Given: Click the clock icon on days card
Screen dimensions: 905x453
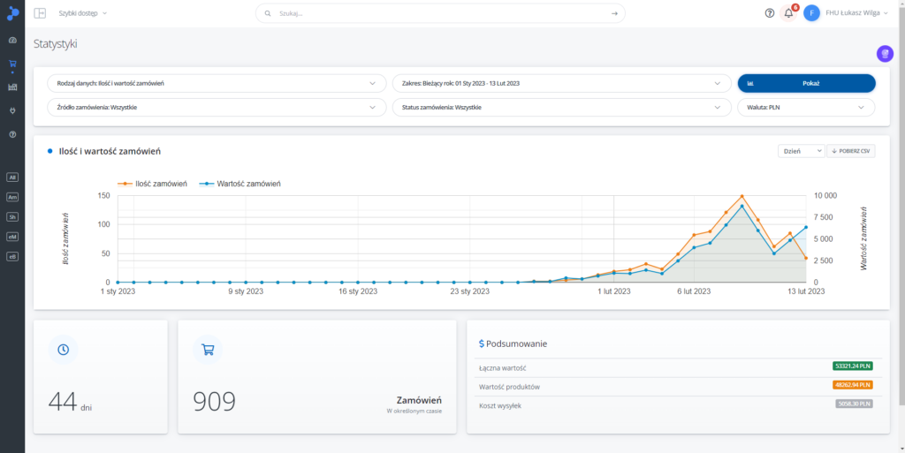Looking at the screenshot, I should pyautogui.click(x=63, y=350).
